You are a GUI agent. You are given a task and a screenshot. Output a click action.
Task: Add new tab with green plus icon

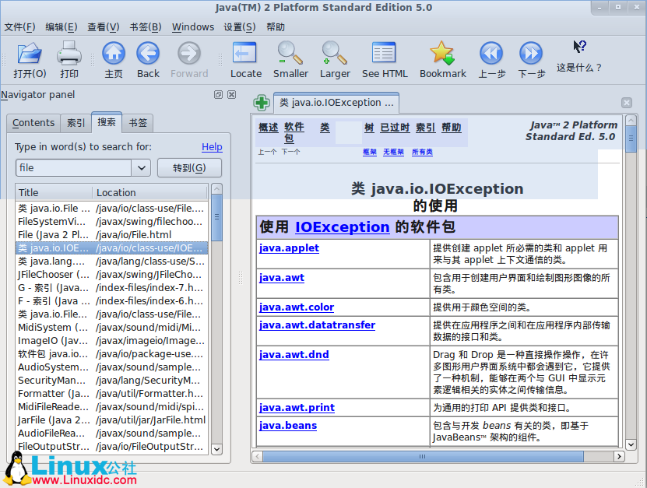(x=262, y=102)
